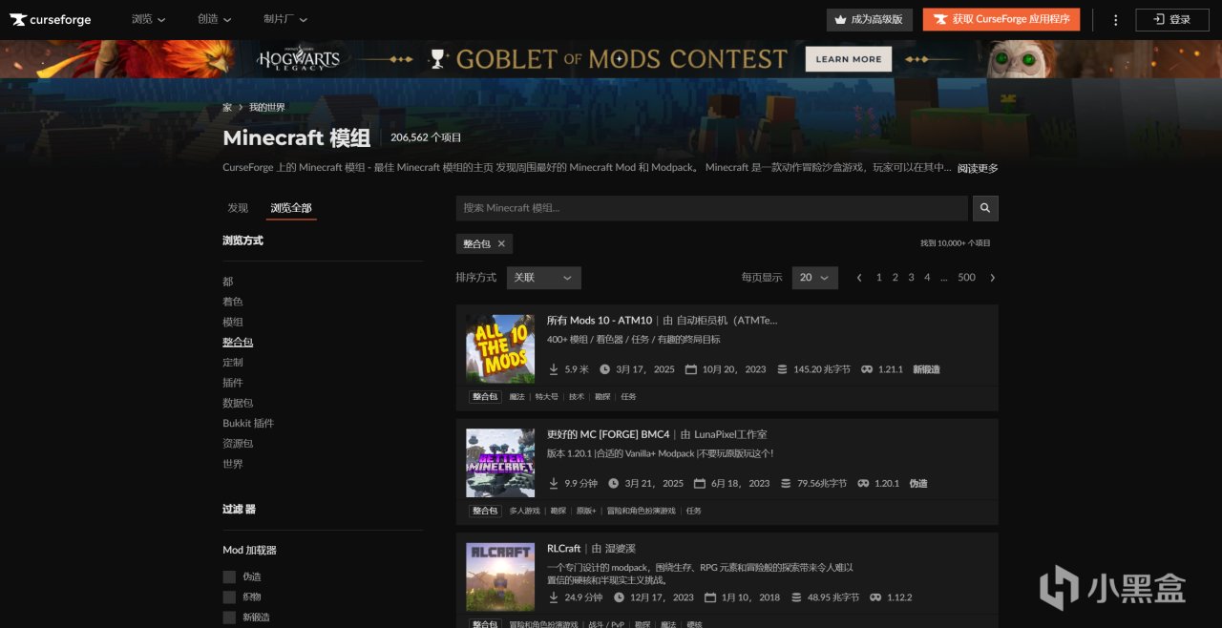Remove the 整合包 filter tag

click(501, 244)
